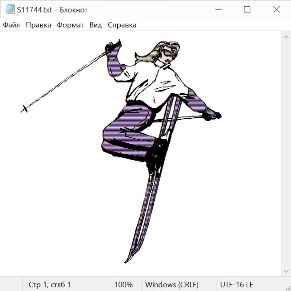This screenshot has height=291, width=291.
Task: Click the scroll down arrow
Action: point(286,271)
